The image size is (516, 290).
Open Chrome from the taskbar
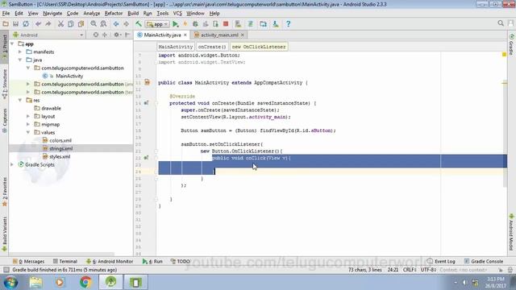pos(85,282)
